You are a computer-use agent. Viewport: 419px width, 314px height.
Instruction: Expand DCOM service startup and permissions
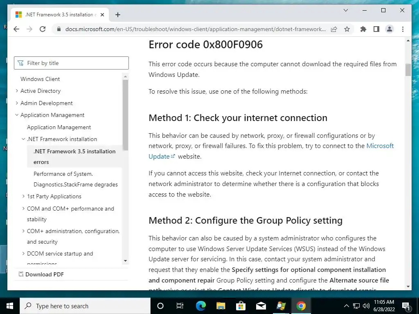23,253
